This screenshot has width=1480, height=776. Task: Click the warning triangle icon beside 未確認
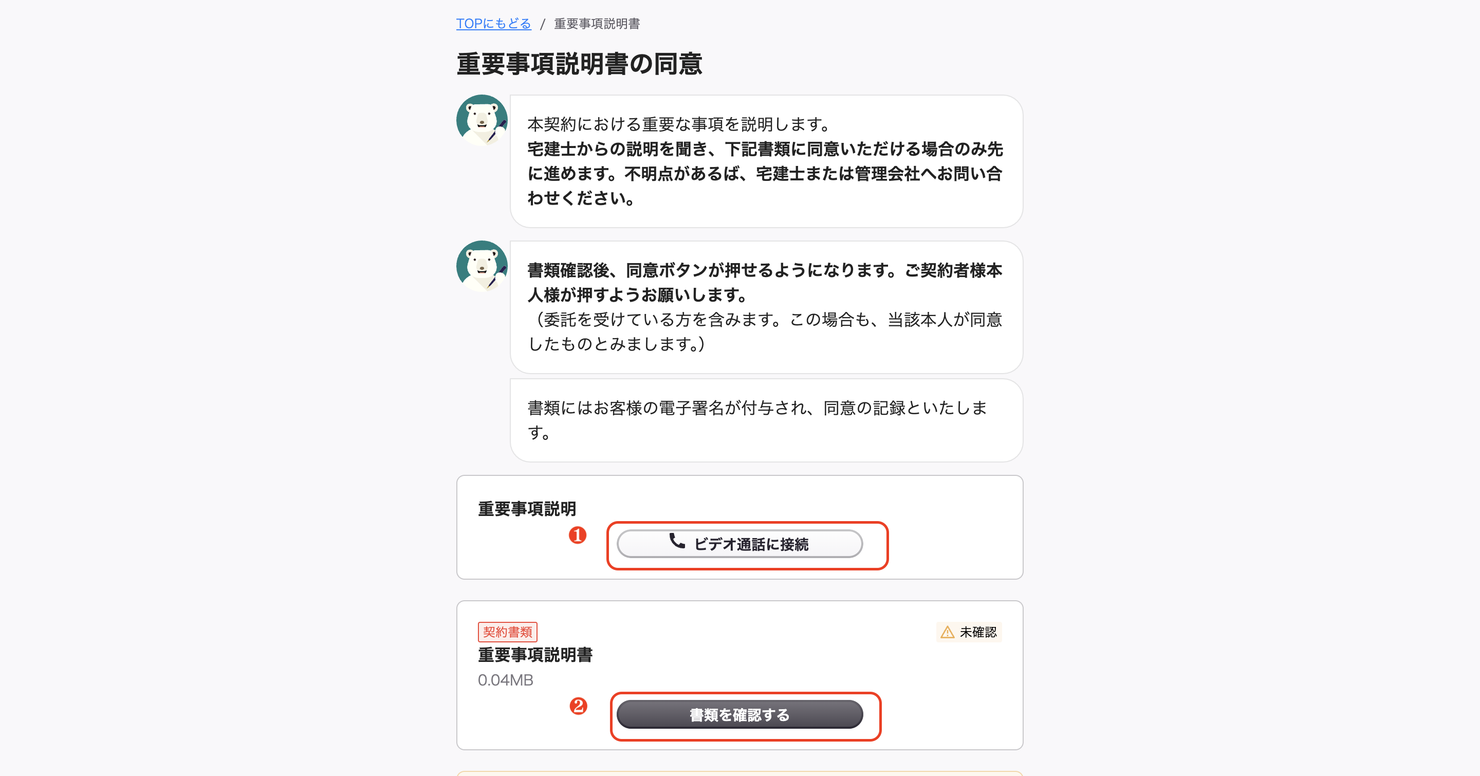click(948, 633)
